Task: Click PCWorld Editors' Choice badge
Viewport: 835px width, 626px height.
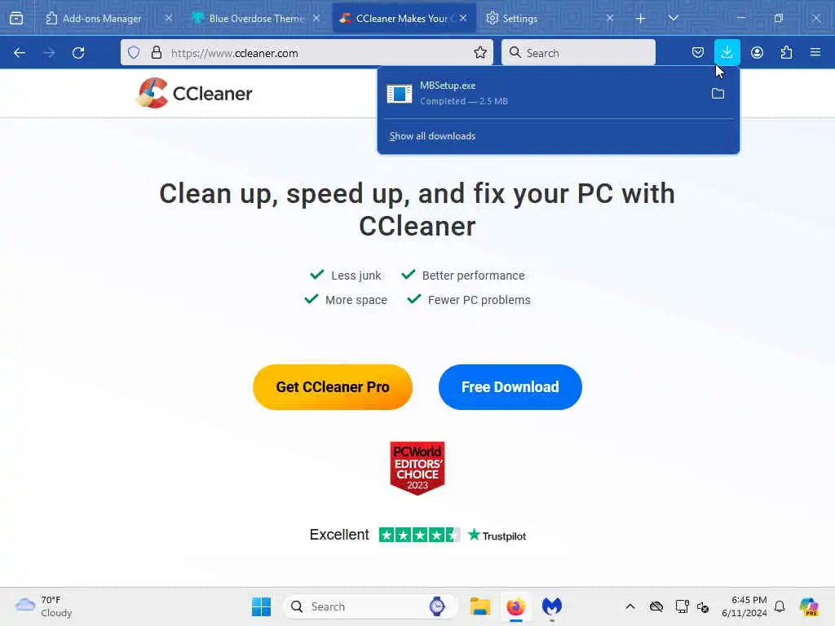Action: (417, 468)
